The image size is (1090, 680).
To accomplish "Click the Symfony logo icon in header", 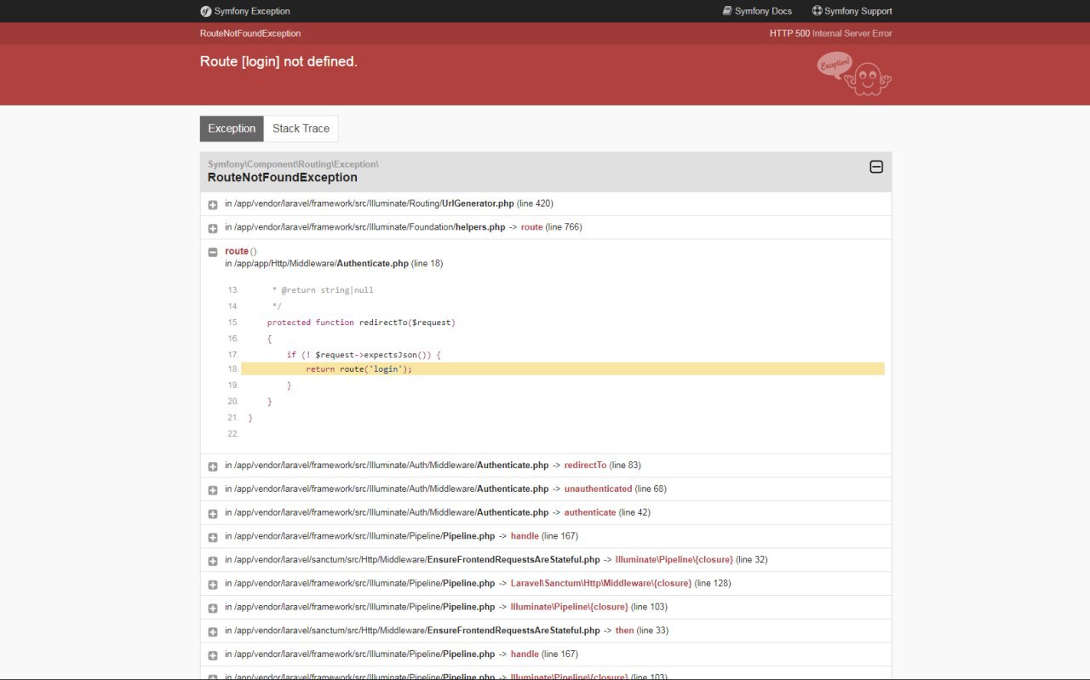I will coord(206,11).
